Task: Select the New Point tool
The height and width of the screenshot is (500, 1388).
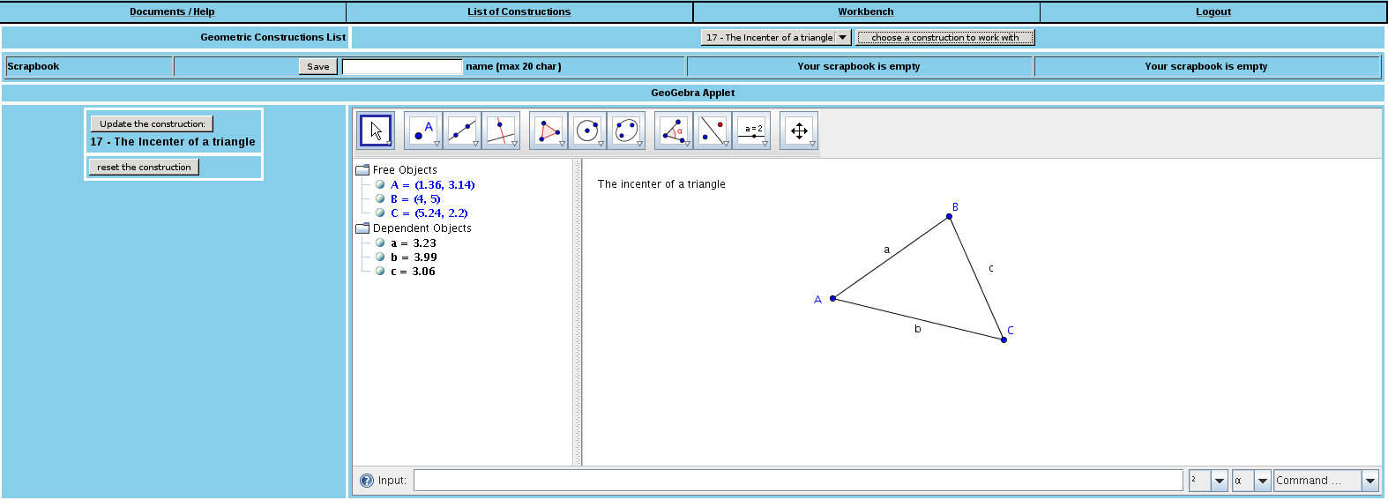Action: (423, 131)
